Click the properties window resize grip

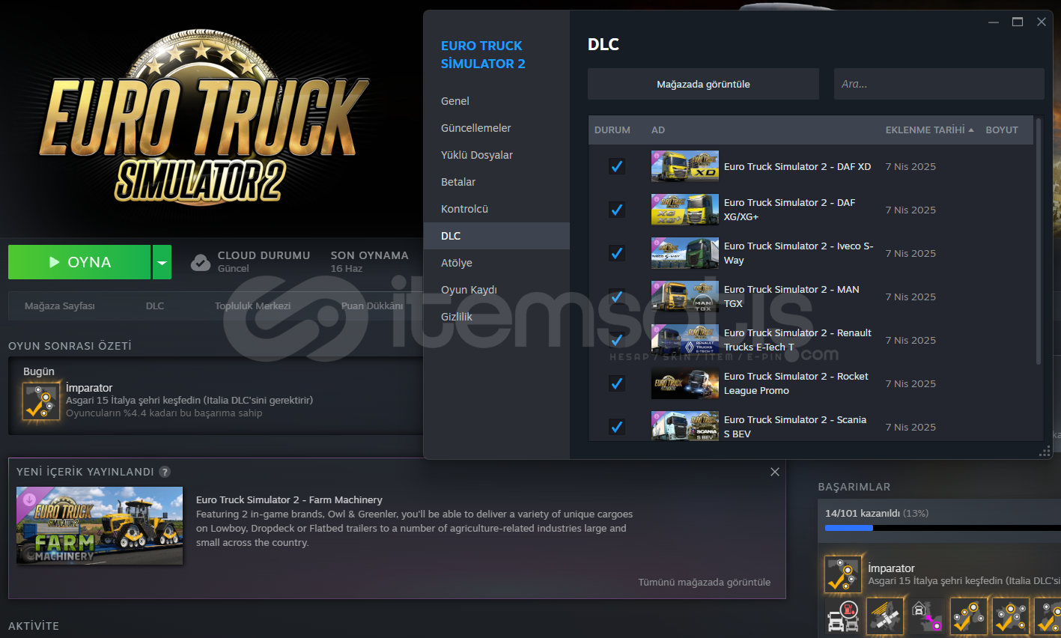tap(1045, 451)
